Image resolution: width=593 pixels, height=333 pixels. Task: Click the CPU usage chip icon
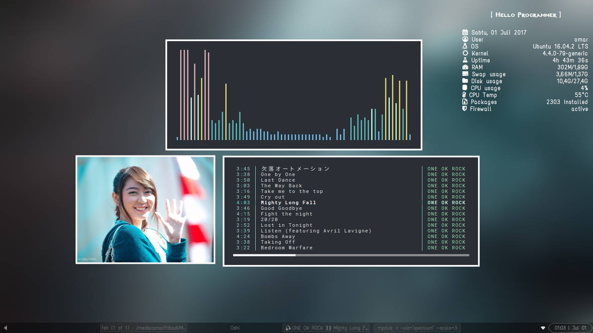[465, 88]
